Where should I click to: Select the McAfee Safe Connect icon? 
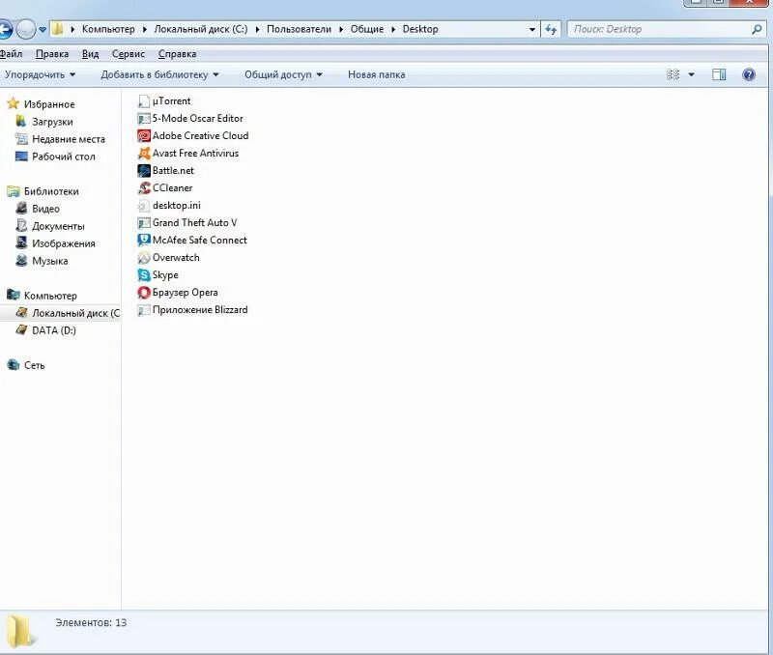tap(143, 240)
